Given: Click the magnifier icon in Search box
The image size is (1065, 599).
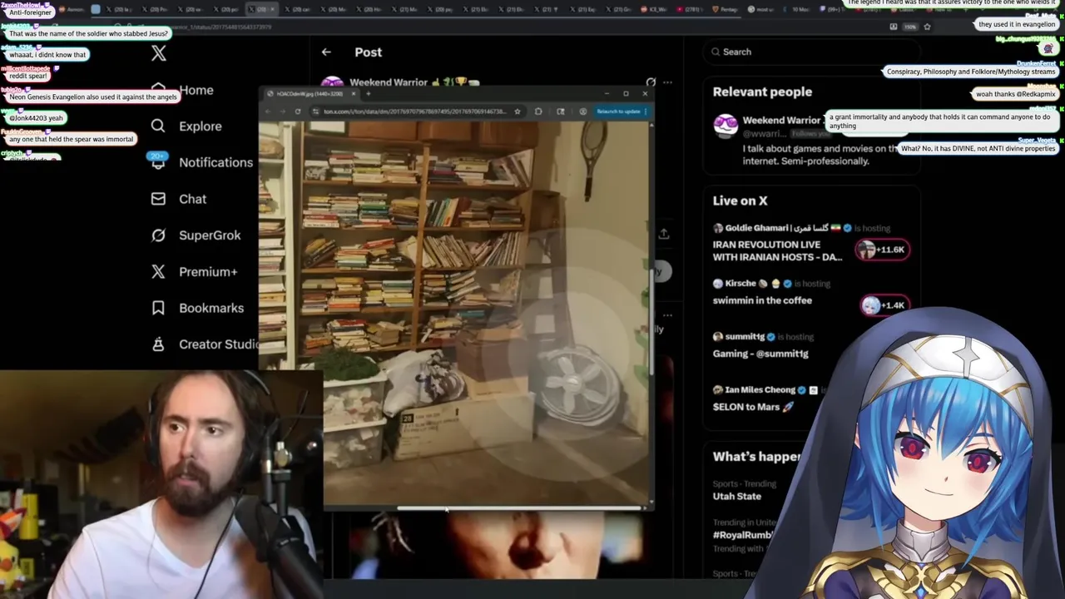Looking at the screenshot, I should point(716,52).
